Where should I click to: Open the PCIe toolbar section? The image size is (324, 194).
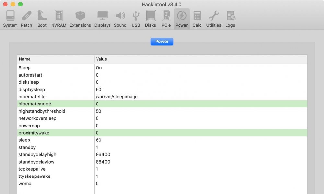(x=166, y=19)
